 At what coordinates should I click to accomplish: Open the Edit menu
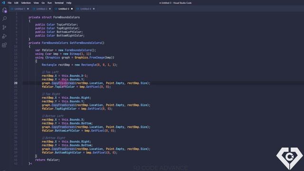click(x=16, y=3)
